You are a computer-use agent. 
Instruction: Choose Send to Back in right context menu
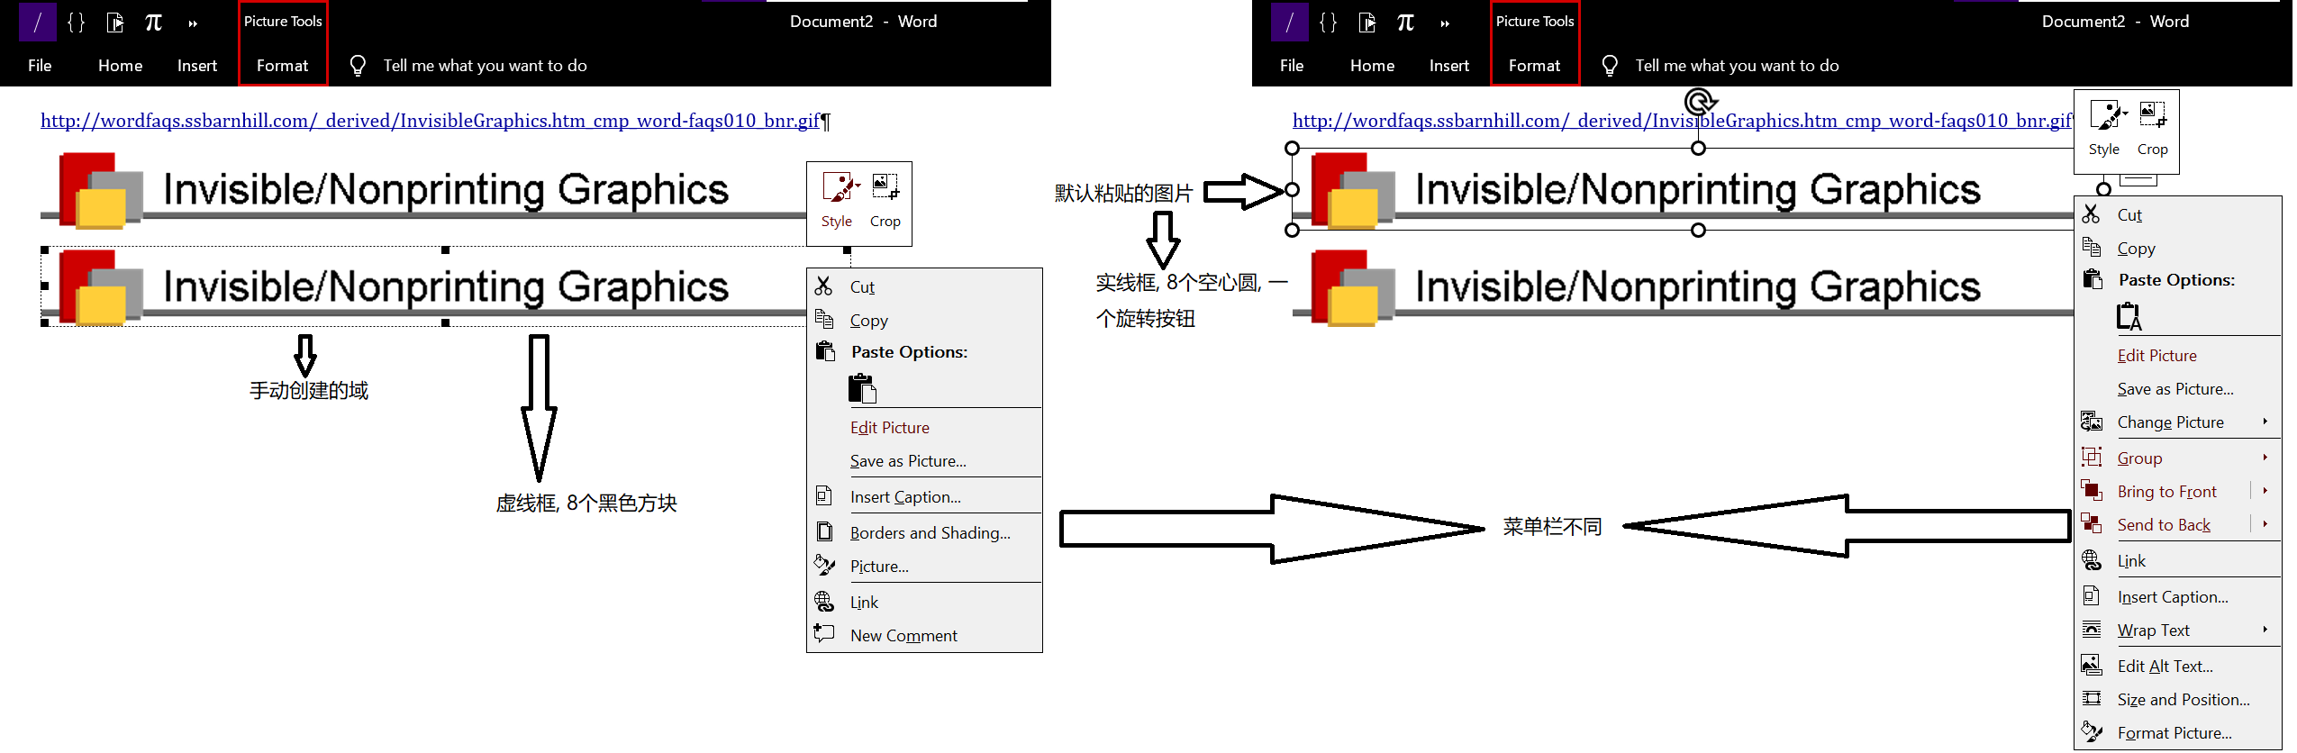2164,524
